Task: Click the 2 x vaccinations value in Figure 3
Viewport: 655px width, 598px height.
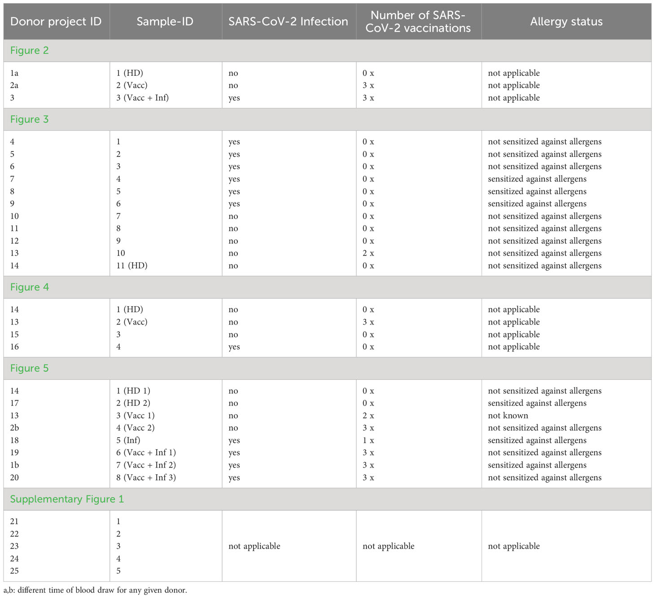Action: 368,253
